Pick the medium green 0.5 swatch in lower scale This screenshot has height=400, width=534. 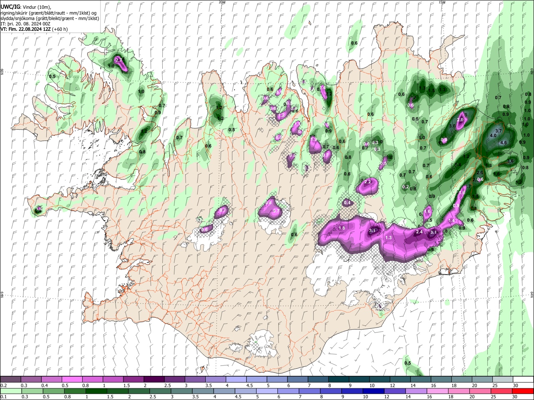pyautogui.click(x=54, y=391)
